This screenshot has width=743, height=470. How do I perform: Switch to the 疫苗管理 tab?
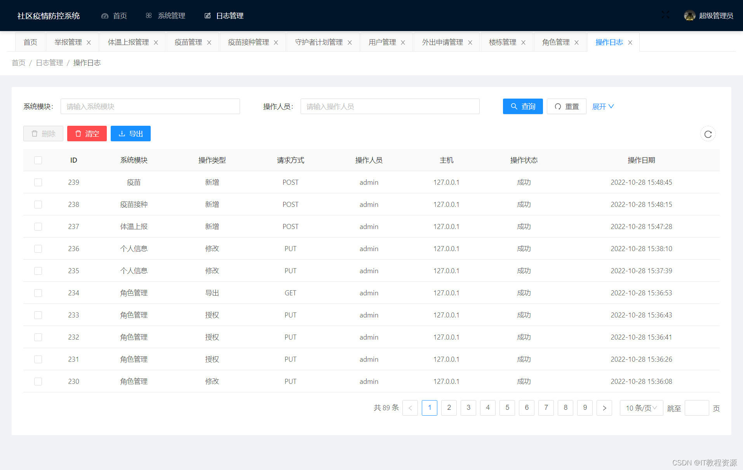pyautogui.click(x=188, y=42)
